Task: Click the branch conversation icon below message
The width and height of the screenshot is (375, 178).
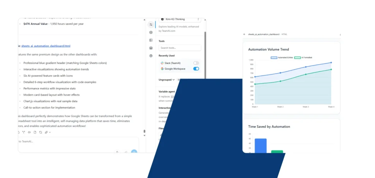Action: point(24,132)
